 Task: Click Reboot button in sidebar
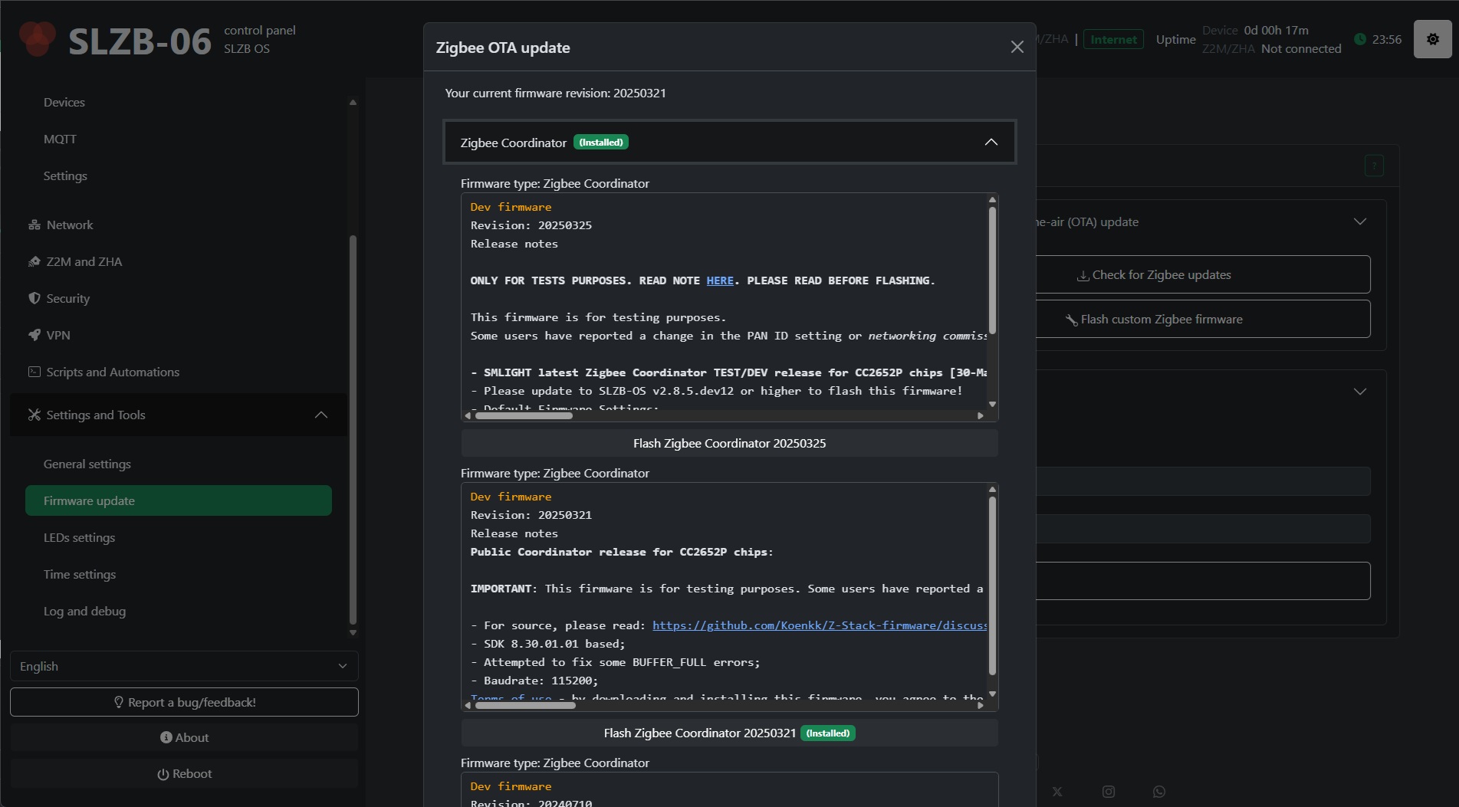pos(184,773)
